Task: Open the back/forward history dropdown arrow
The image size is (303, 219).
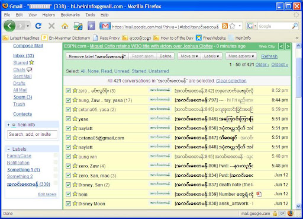Action: [28, 26]
